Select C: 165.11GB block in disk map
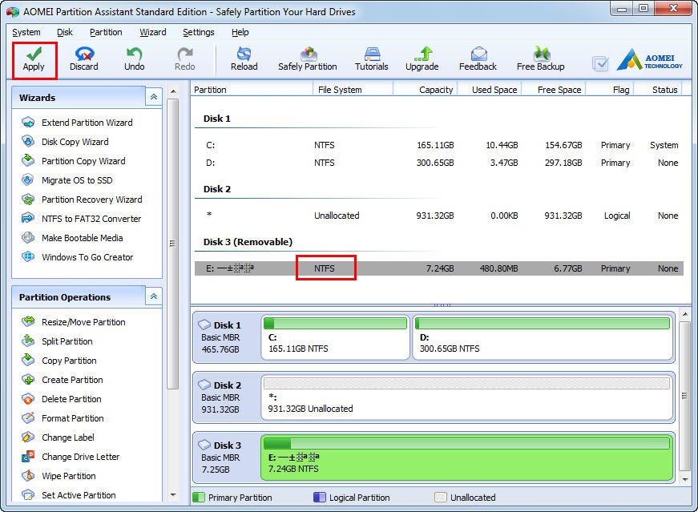 pyautogui.click(x=335, y=337)
